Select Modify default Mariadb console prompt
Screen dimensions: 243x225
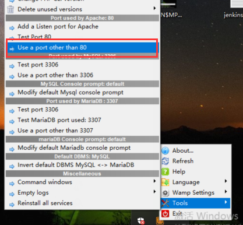click(x=82, y=148)
